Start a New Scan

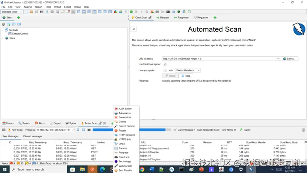coord(15,130)
